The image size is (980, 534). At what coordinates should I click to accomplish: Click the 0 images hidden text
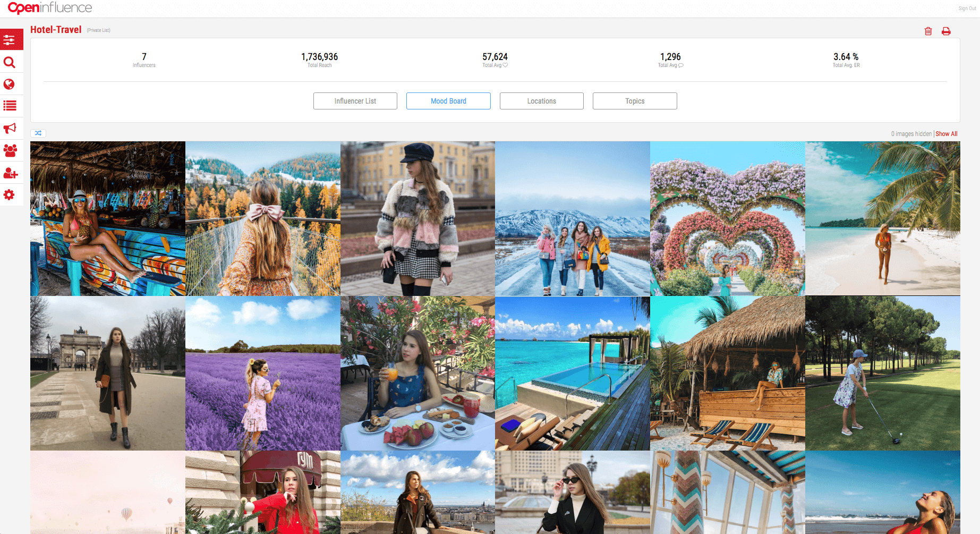coord(911,134)
